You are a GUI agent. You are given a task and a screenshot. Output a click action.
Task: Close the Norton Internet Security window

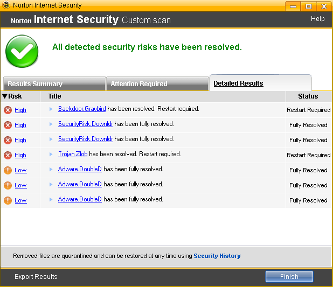click(x=324, y=6)
